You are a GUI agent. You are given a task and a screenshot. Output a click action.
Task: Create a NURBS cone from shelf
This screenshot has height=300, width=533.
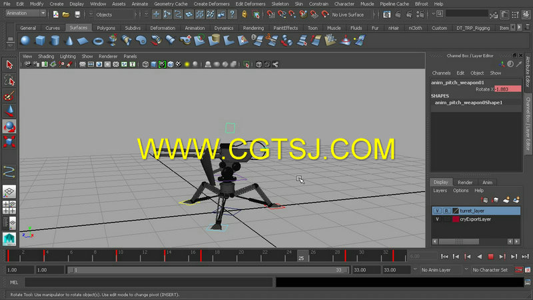(69, 41)
